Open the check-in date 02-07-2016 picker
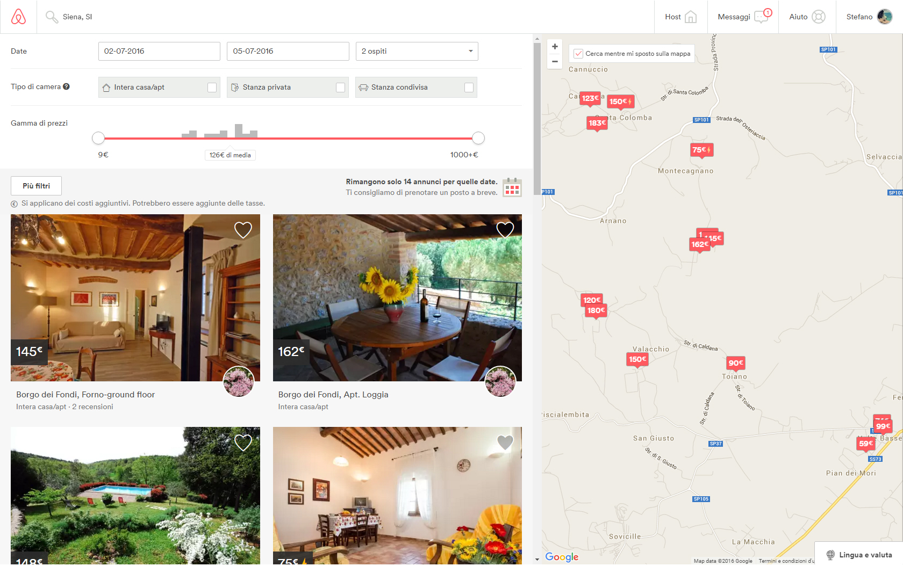 pyautogui.click(x=159, y=51)
